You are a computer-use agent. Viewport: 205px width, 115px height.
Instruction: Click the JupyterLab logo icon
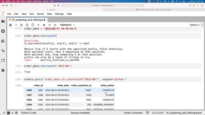[x=3, y=14]
